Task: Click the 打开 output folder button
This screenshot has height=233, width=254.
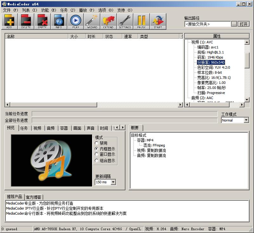Action: [244, 24]
